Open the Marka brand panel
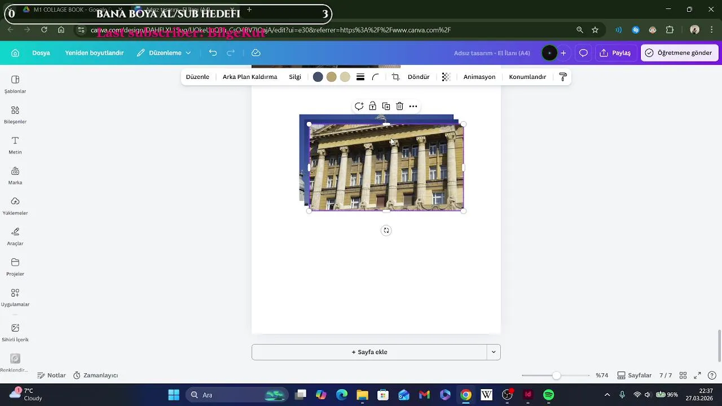The width and height of the screenshot is (722, 406). (15, 176)
